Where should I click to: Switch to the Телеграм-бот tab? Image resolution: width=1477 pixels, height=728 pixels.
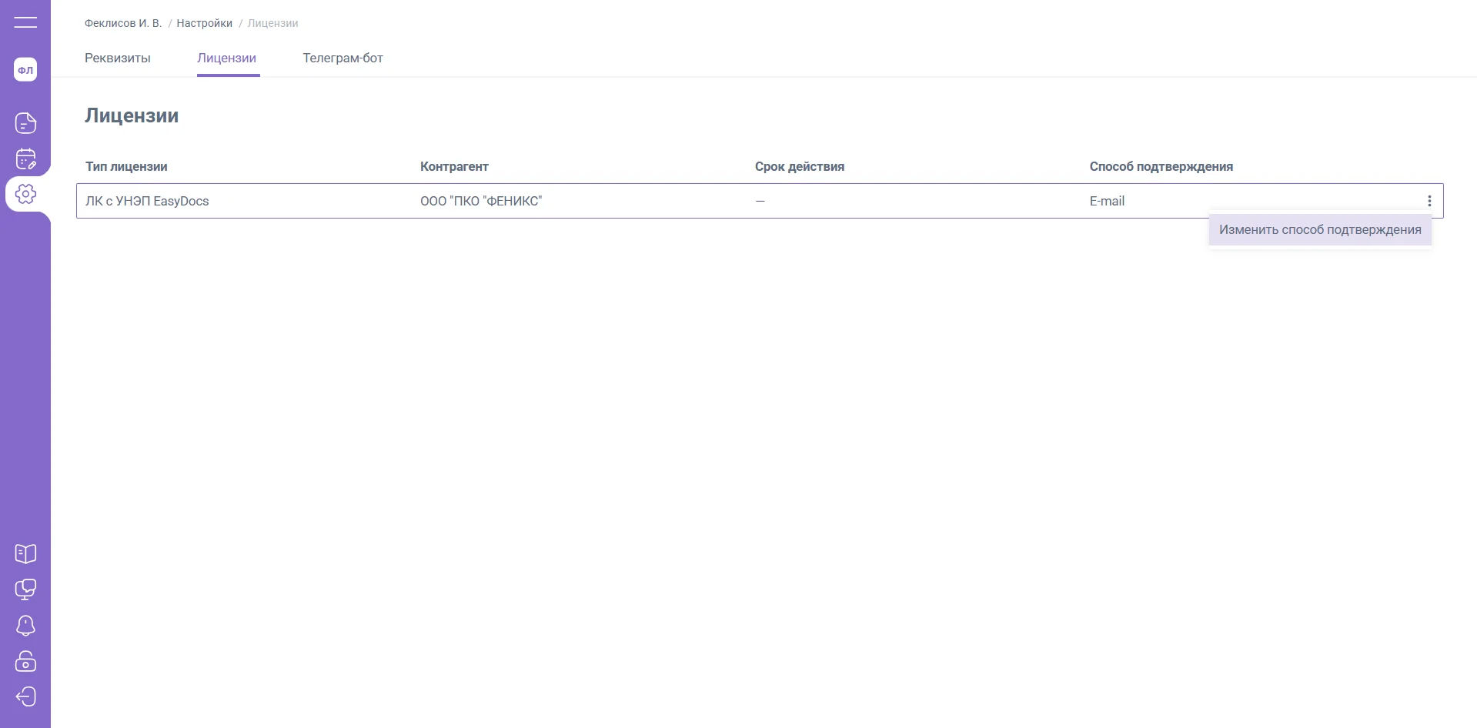pos(343,58)
